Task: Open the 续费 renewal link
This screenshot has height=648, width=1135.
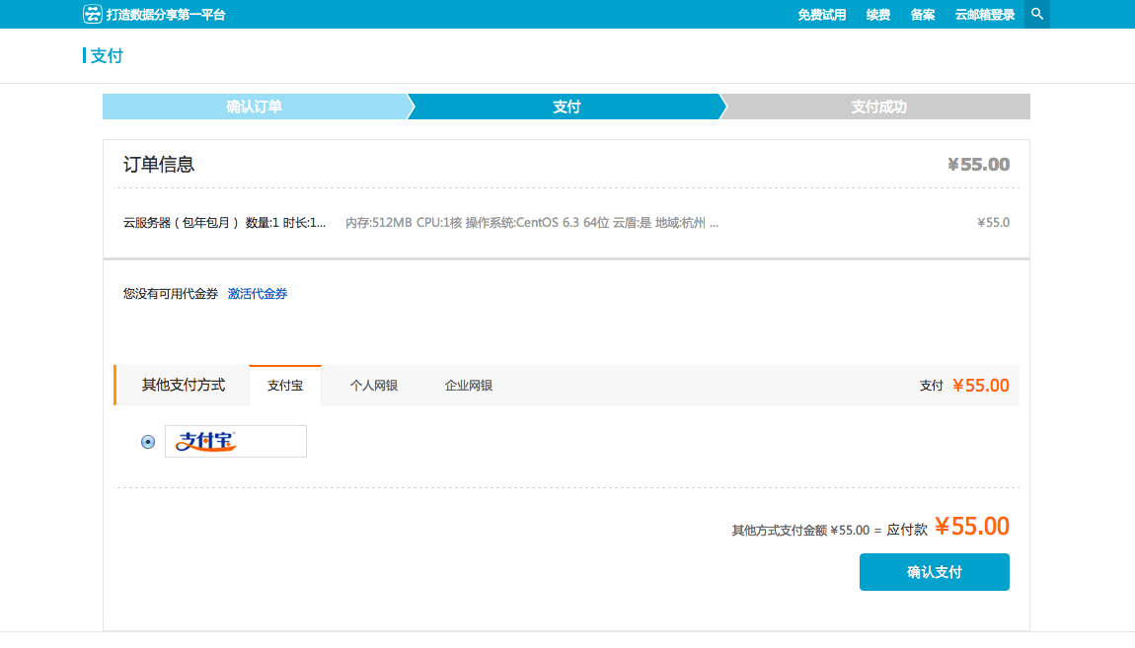Action: [877, 14]
